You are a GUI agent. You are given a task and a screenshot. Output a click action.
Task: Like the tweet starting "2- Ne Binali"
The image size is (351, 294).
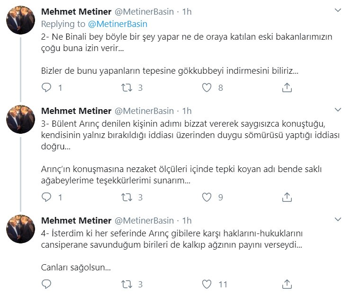[x=207, y=87]
